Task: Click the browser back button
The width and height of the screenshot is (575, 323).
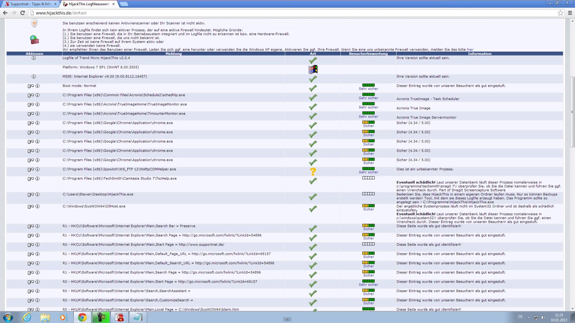Action: point(5,13)
